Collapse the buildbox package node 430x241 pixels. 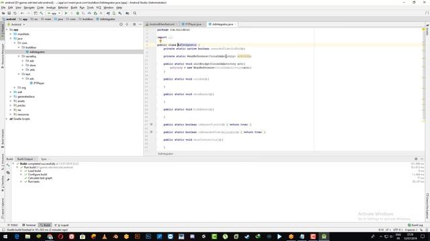tap(19, 48)
